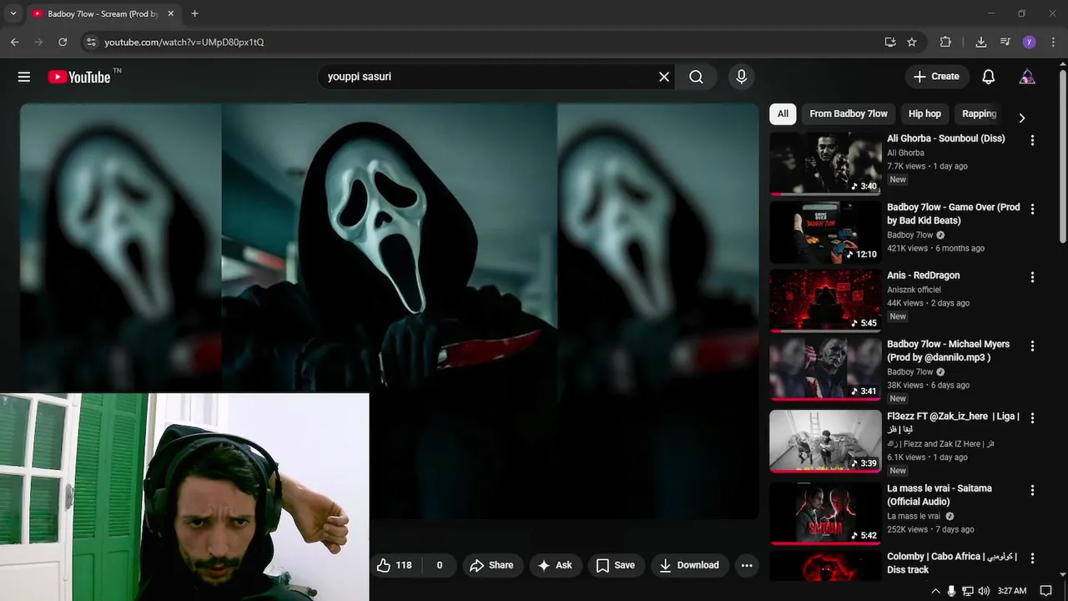Image resolution: width=1068 pixels, height=601 pixels.
Task: Open a new browser tab
Action: tap(194, 13)
